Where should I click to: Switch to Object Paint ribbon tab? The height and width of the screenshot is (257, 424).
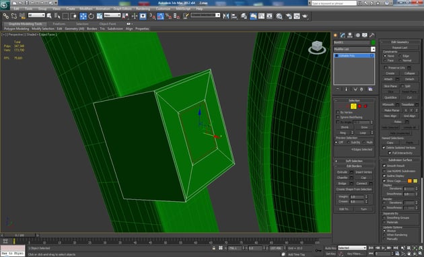click(108, 24)
